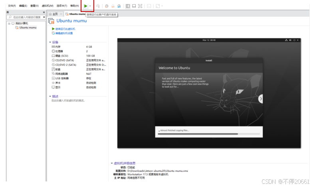Revert to snapshot using the orange clock icon
This screenshot has height=187, width=315.
[113, 6]
